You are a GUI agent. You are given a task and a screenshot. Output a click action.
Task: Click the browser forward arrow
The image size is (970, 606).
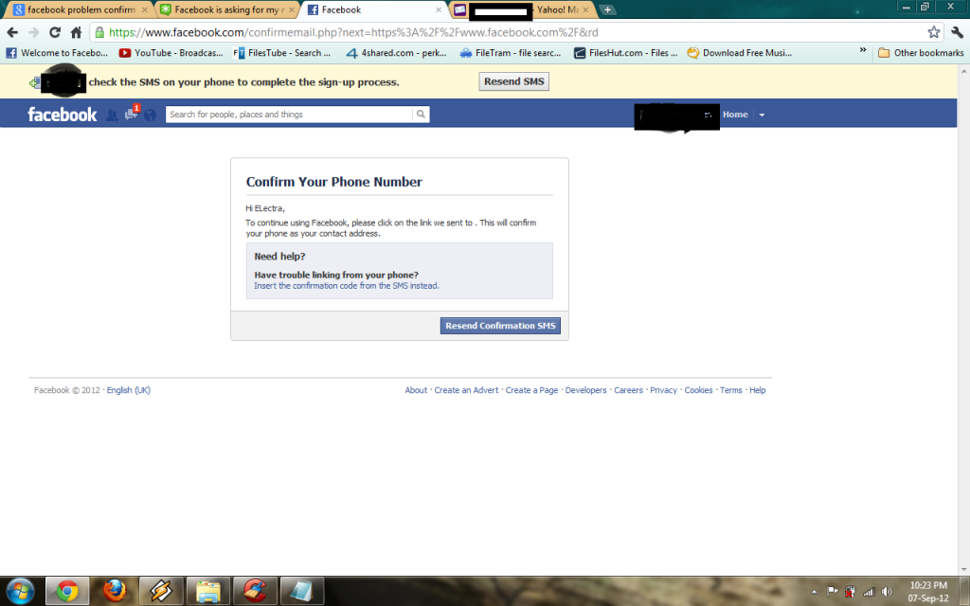click(33, 32)
